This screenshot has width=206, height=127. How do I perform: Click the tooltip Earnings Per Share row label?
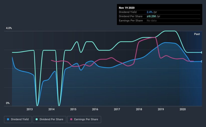(131, 20)
